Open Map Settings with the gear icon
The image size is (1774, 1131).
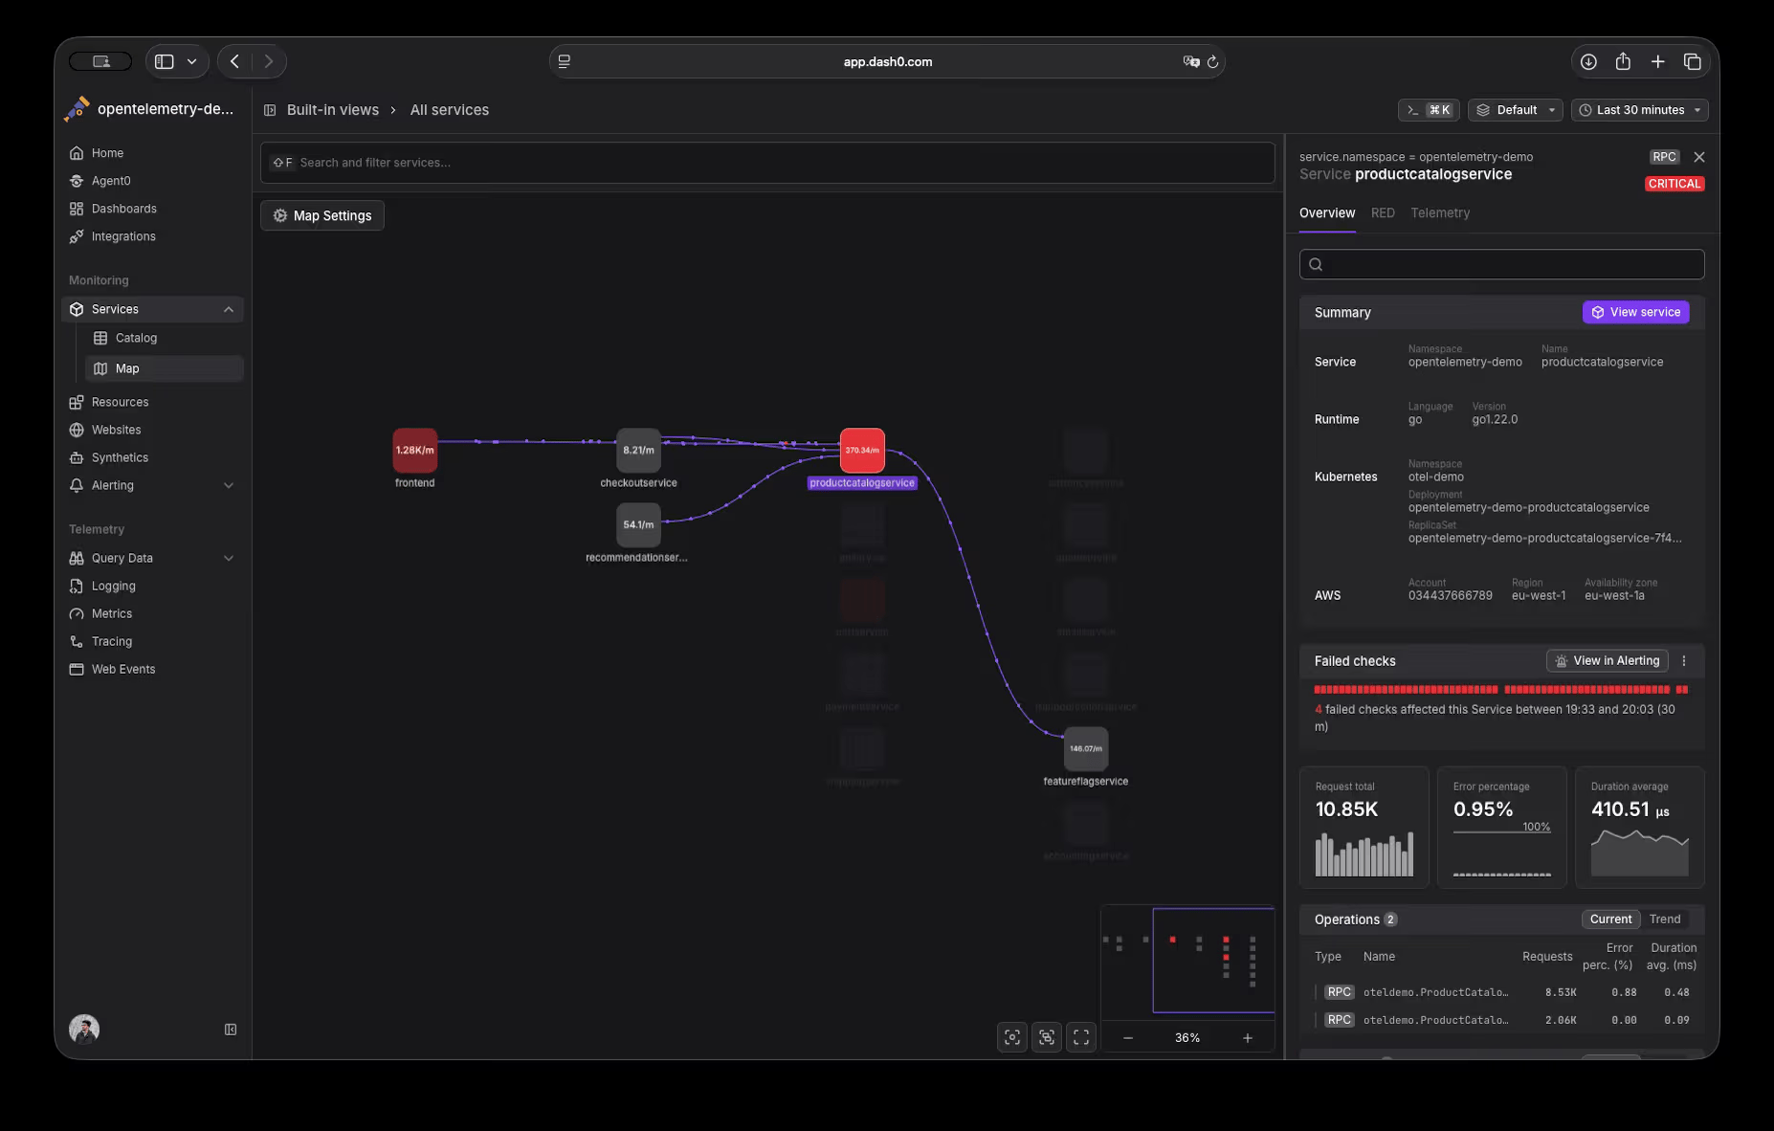[278, 215]
